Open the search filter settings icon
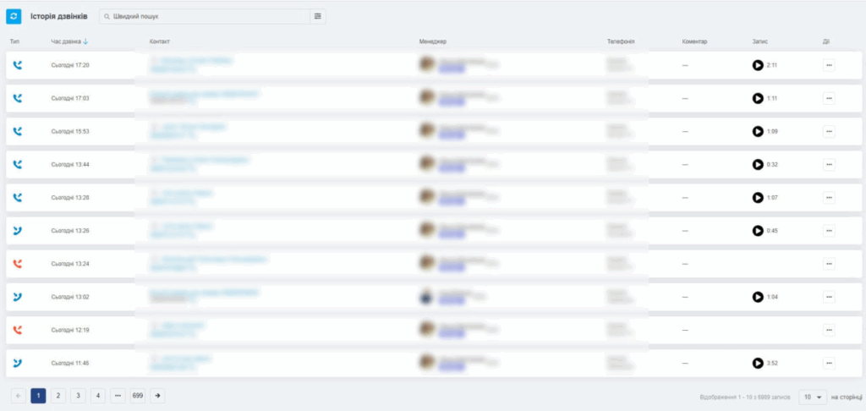The height and width of the screenshot is (411, 866). point(317,16)
